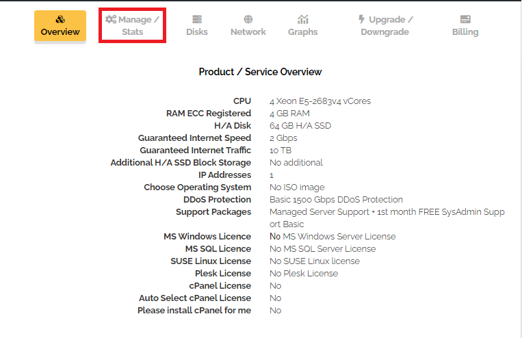Click the gears icon beside Manage
522x338 pixels.
click(x=111, y=19)
